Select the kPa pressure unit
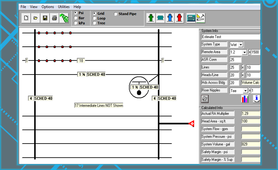This screenshot has height=170, width=278. tap(76, 23)
